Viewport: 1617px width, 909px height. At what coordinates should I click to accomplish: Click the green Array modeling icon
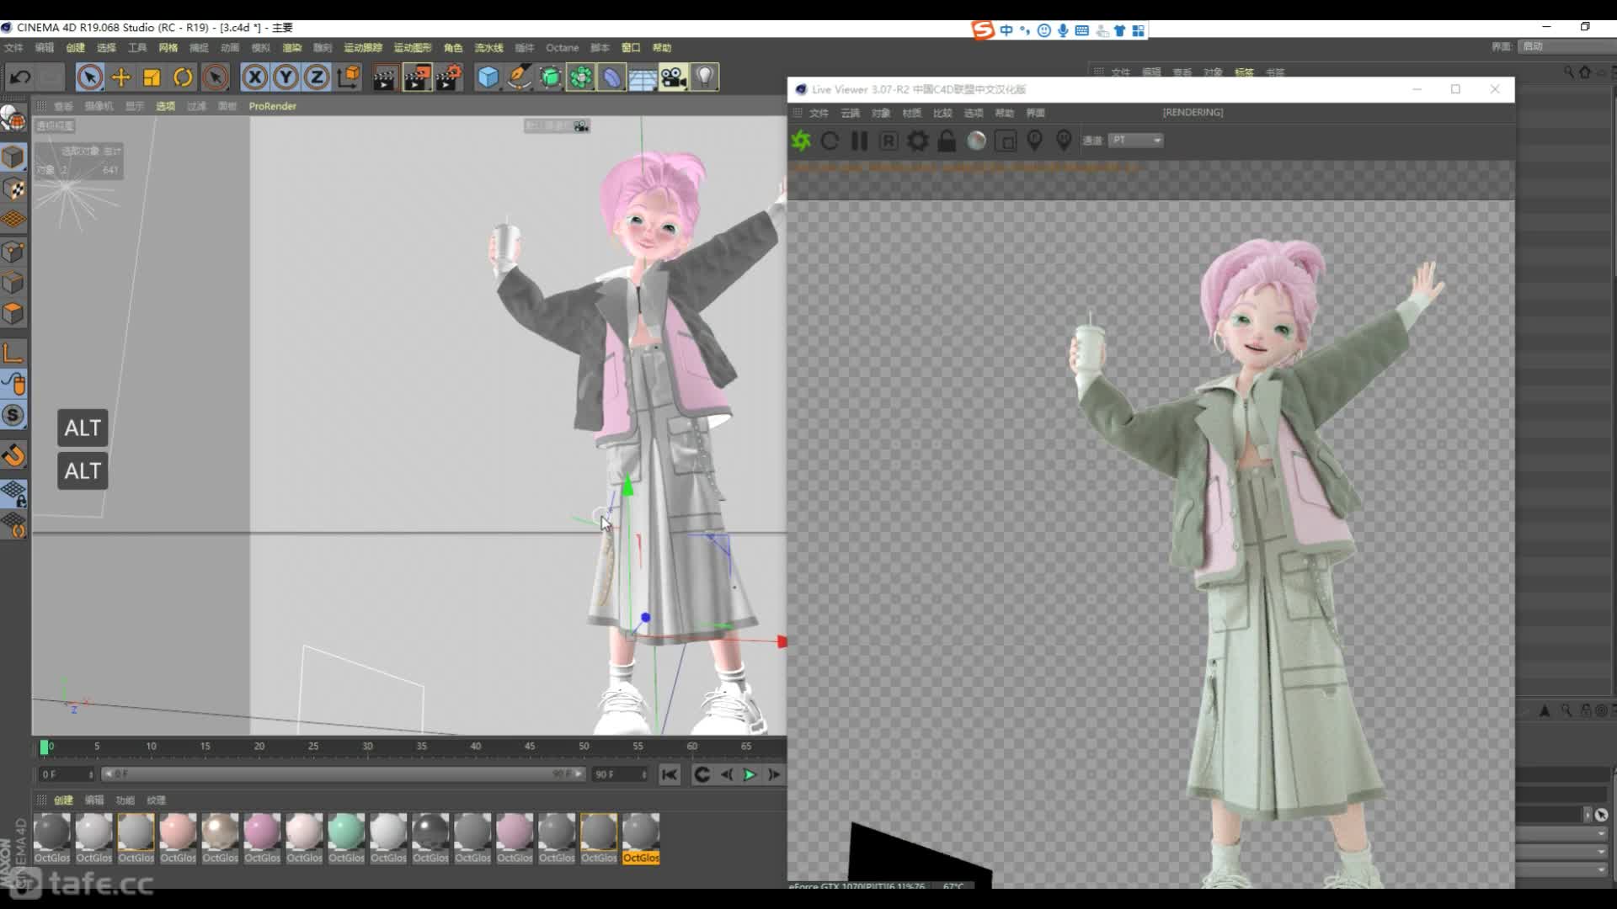580,77
